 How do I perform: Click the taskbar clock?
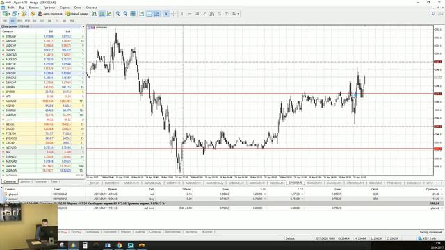(x=437, y=245)
